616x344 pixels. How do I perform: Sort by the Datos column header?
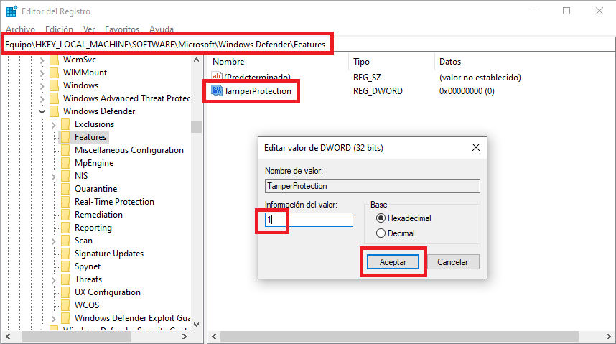(450, 62)
